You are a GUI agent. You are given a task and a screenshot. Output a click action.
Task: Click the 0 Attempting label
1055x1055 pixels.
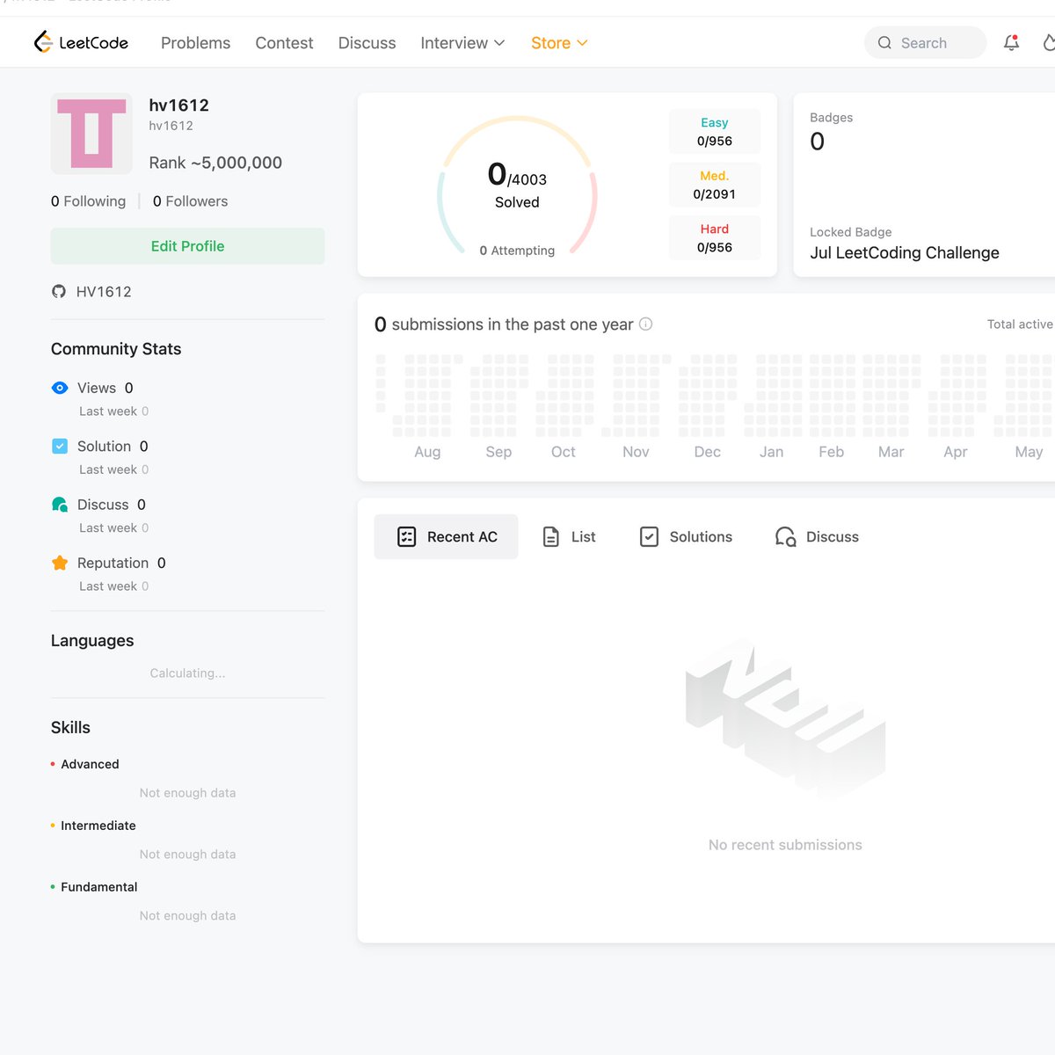pos(517,251)
